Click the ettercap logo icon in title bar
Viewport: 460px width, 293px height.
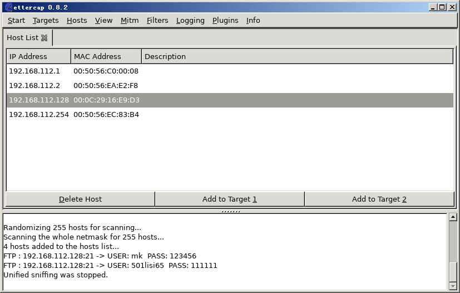tap(9, 7)
